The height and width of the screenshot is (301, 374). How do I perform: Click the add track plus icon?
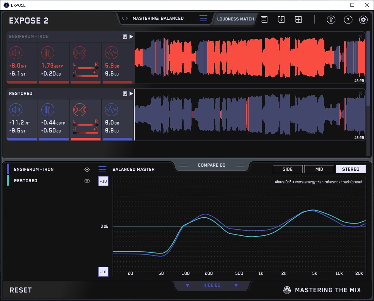pos(298,19)
